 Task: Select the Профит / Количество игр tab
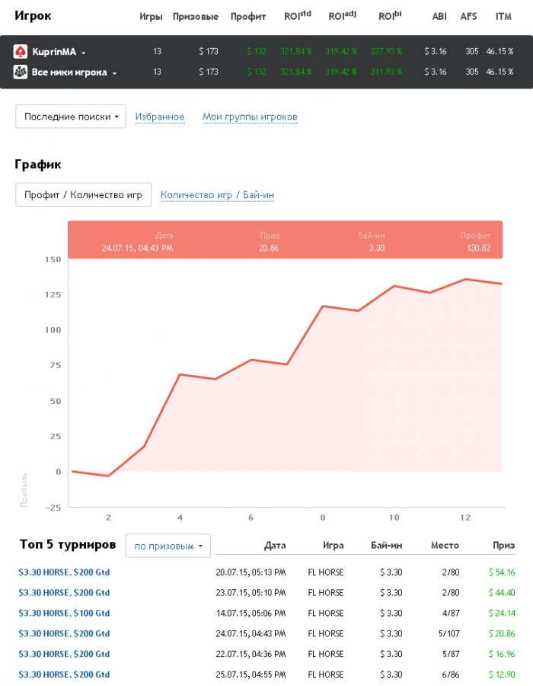[83, 194]
